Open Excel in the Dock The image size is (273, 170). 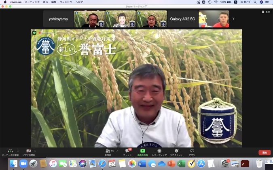181,164
